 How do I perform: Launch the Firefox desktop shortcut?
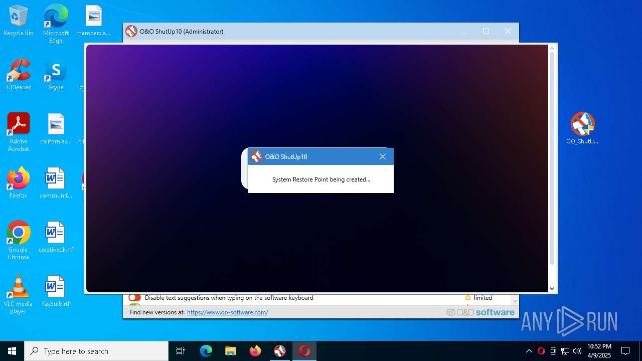pos(19,183)
